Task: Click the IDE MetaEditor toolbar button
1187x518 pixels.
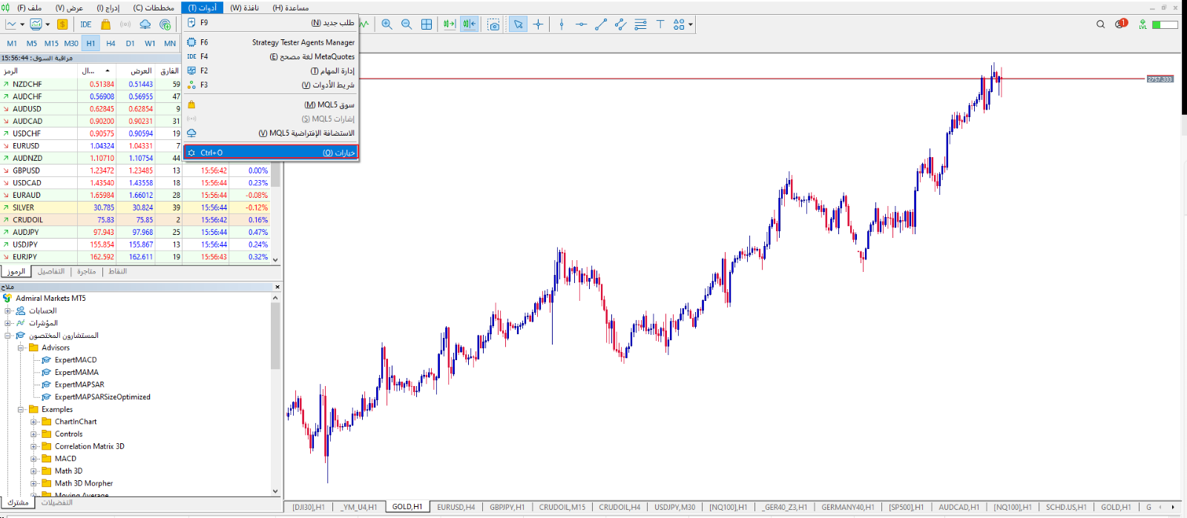Action: coord(86,24)
